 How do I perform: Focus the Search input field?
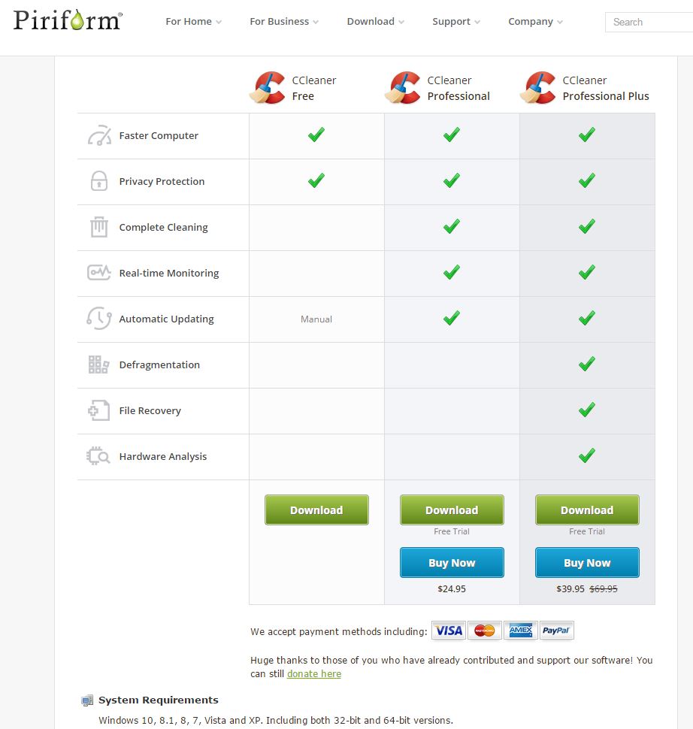click(x=649, y=22)
